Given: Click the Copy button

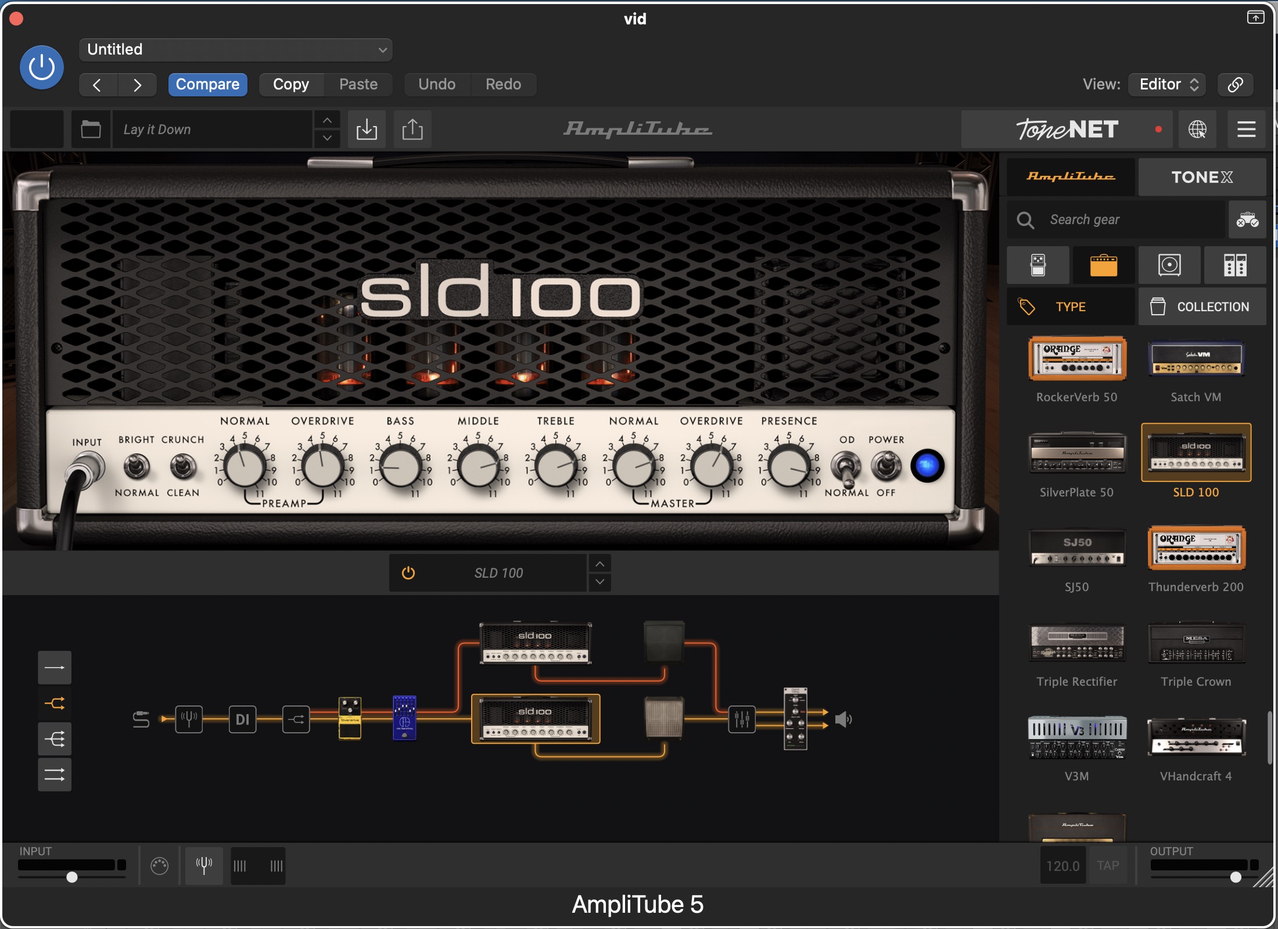Looking at the screenshot, I should click(291, 84).
